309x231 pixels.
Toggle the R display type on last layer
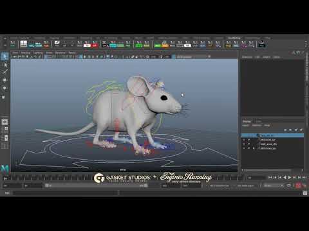pos(254,148)
